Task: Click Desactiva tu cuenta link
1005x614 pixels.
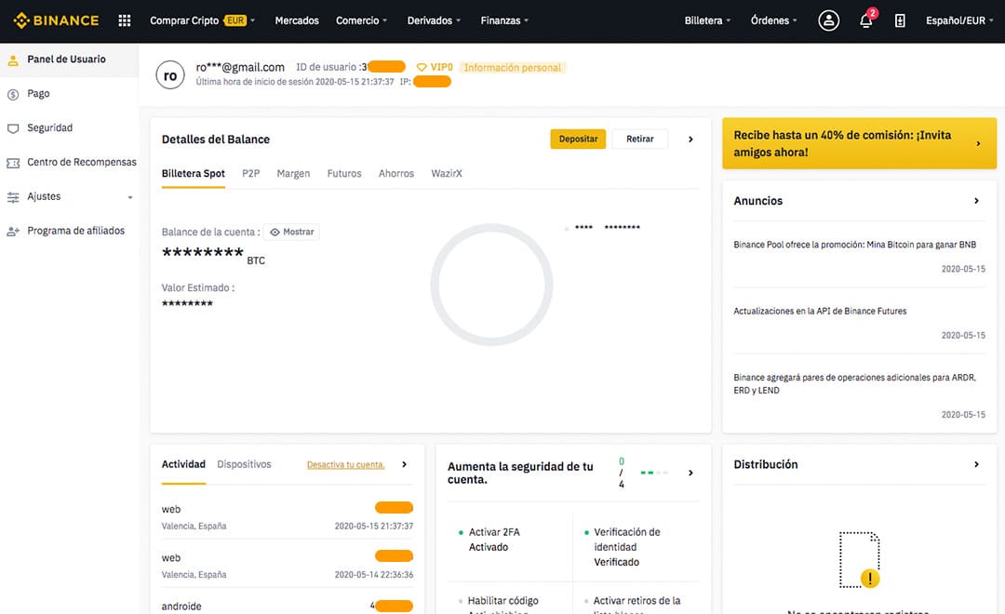Action: [345, 464]
